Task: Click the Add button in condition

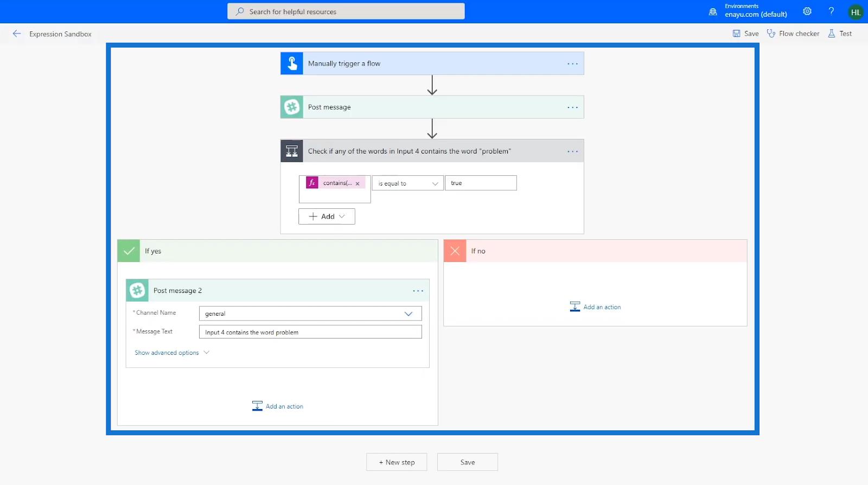Action: pos(327,216)
